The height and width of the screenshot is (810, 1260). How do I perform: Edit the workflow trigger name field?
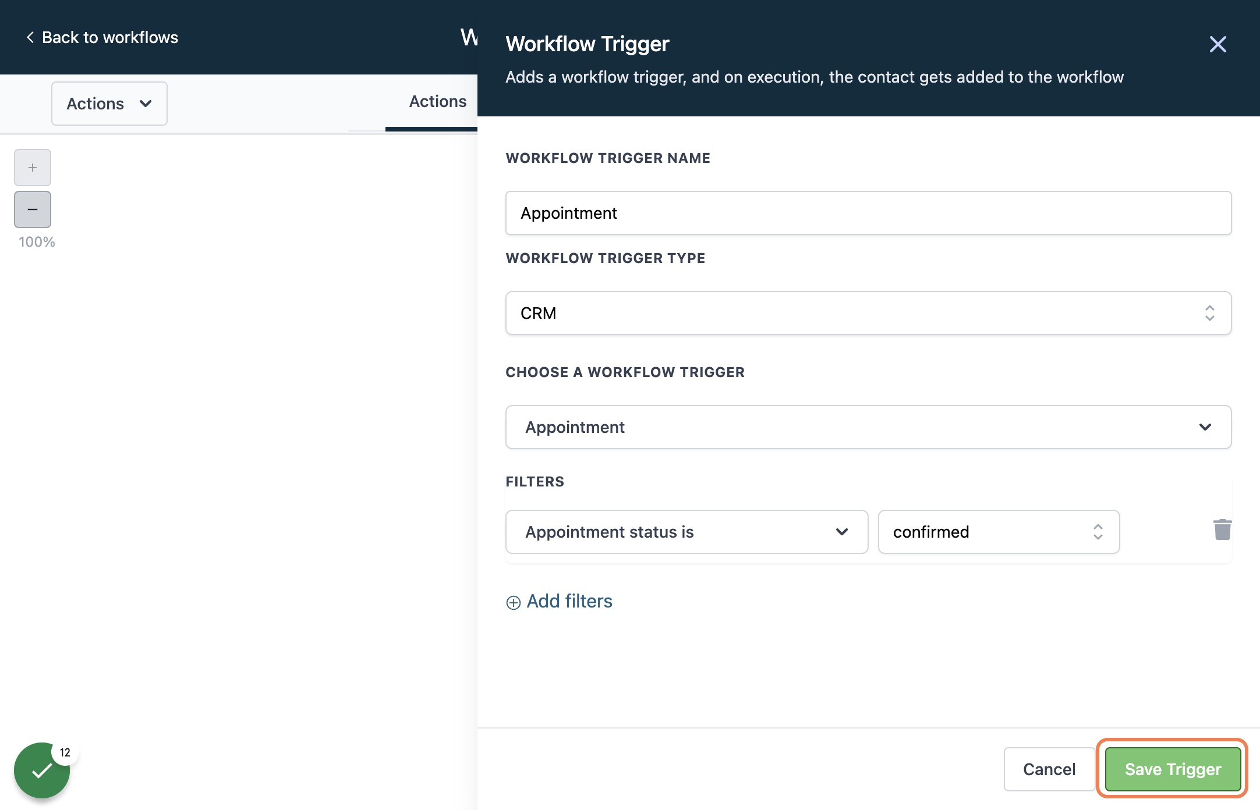point(868,213)
